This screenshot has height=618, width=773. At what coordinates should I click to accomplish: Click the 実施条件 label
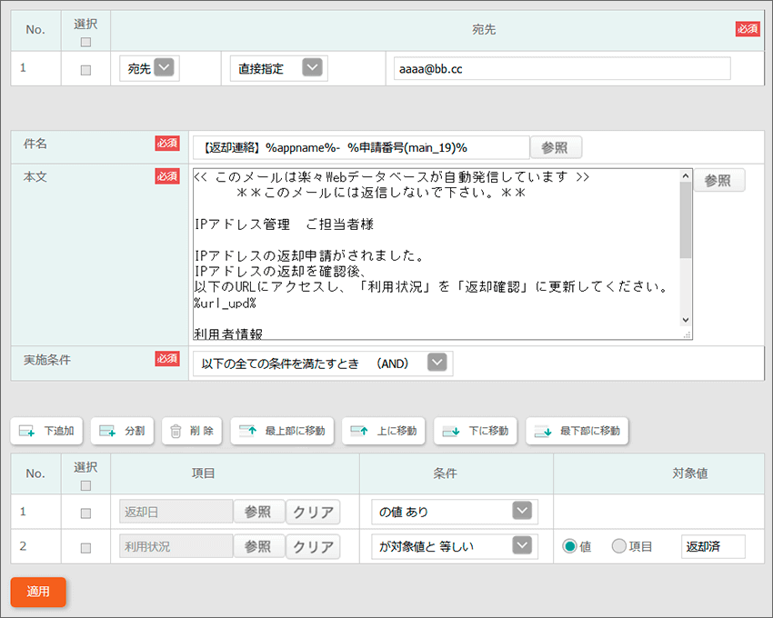46,360
